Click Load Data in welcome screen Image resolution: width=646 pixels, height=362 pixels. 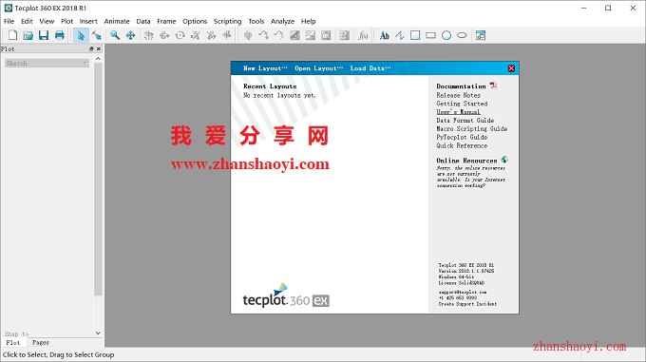pyautogui.click(x=370, y=68)
